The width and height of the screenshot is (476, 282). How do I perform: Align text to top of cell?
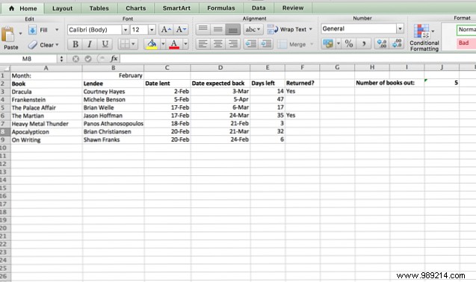(x=203, y=29)
